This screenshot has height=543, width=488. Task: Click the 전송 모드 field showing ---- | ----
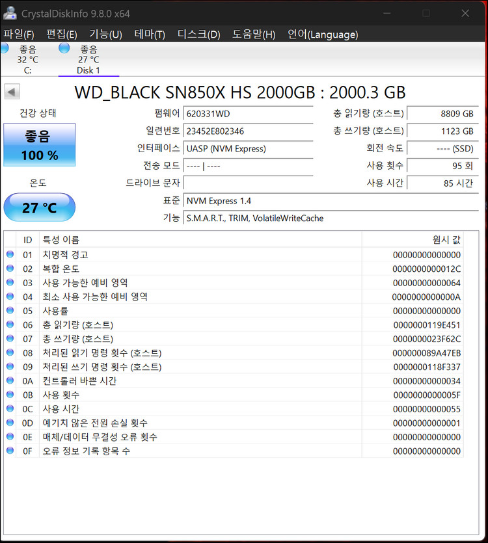point(248,166)
